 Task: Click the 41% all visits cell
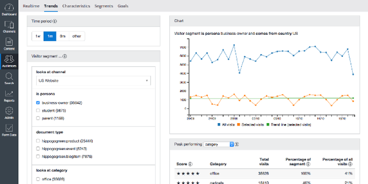click(349, 174)
